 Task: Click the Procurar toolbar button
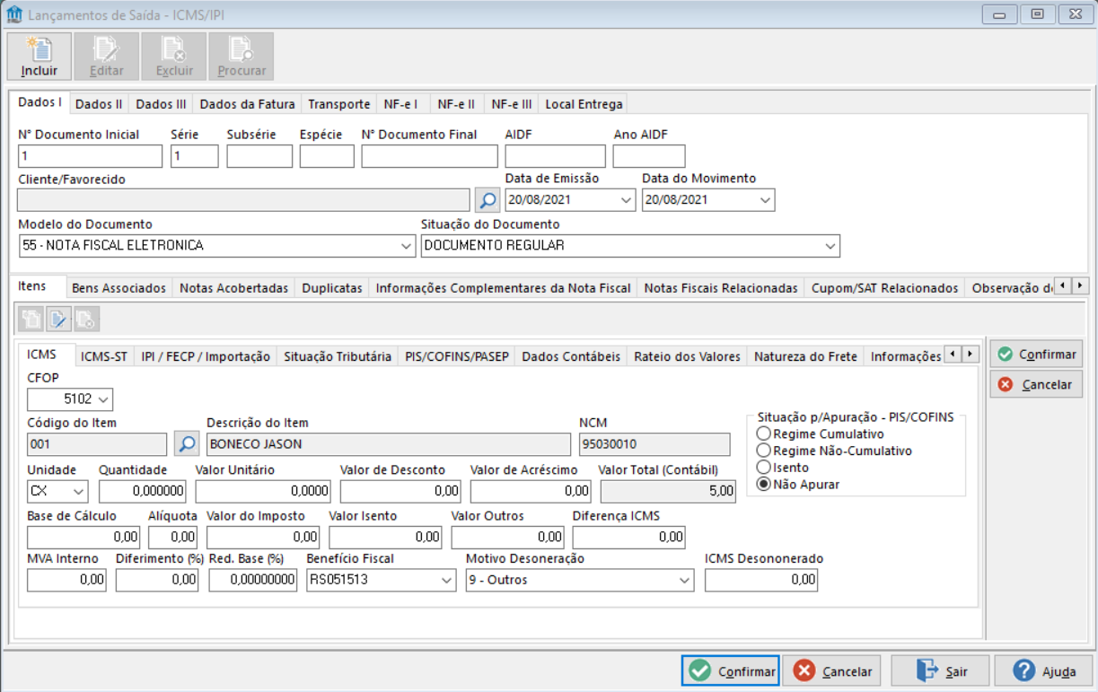tap(242, 57)
